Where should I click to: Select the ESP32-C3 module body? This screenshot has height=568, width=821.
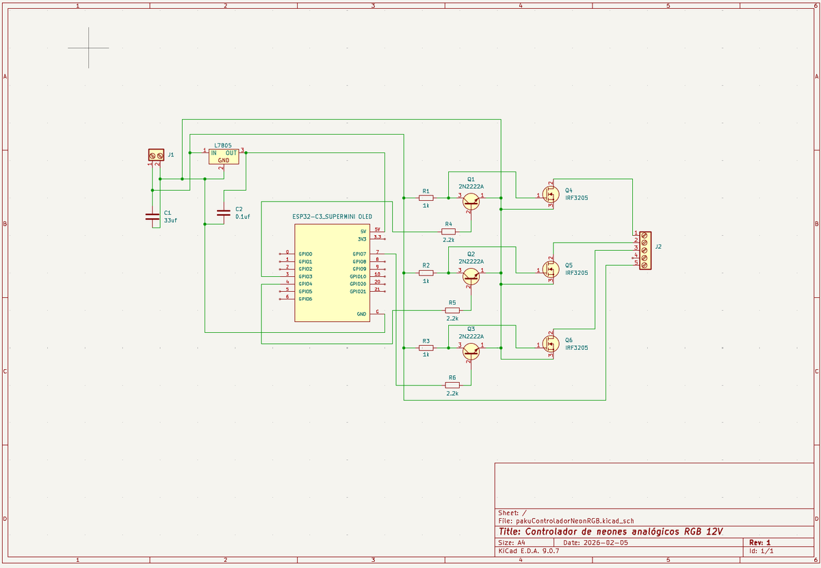[x=333, y=271]
